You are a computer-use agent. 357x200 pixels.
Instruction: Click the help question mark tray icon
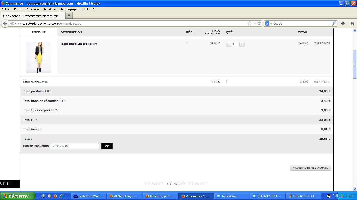pos(329,196)
